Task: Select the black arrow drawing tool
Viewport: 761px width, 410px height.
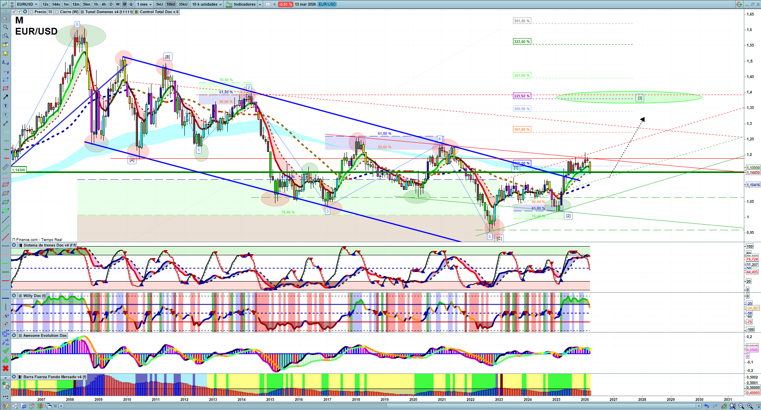Action: (x=6, y=97)
